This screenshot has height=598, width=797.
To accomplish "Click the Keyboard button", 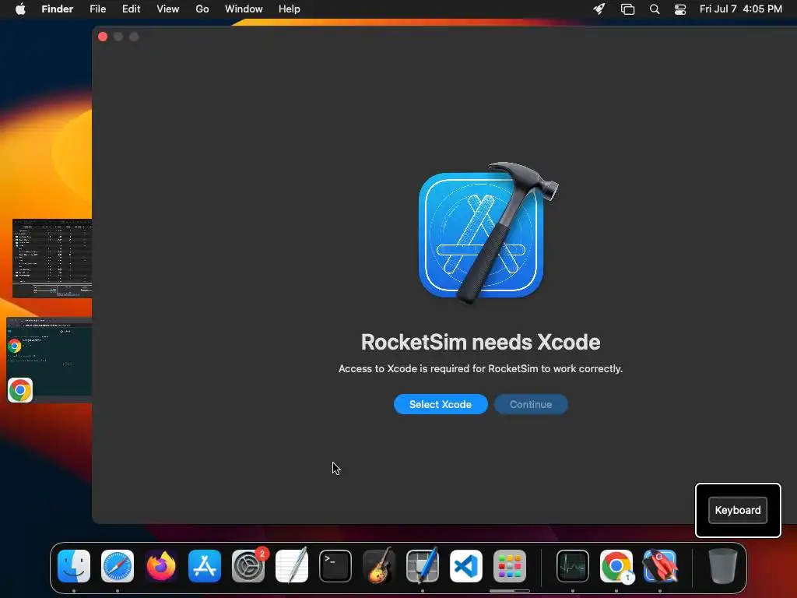I will (x=738, y=510).
